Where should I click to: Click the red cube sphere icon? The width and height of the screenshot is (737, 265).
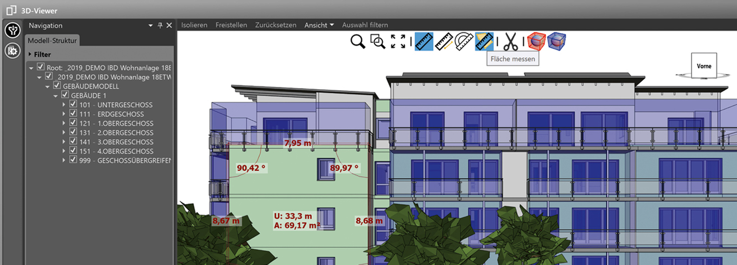(537, 42)
